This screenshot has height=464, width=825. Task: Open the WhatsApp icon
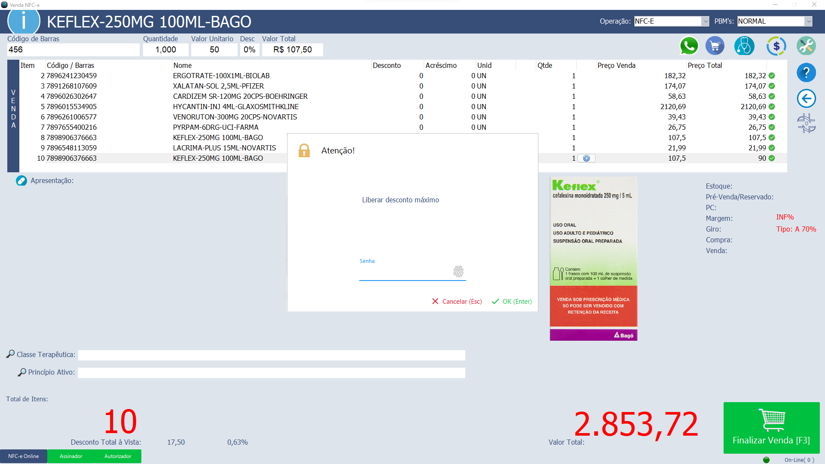[689, 46]
